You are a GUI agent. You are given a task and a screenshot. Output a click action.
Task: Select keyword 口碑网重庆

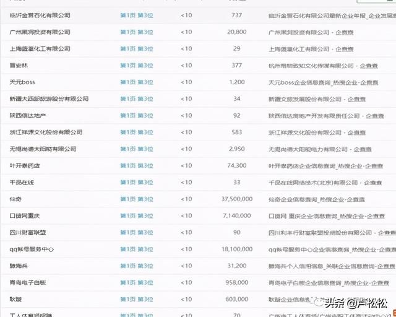tap(25, 216)
